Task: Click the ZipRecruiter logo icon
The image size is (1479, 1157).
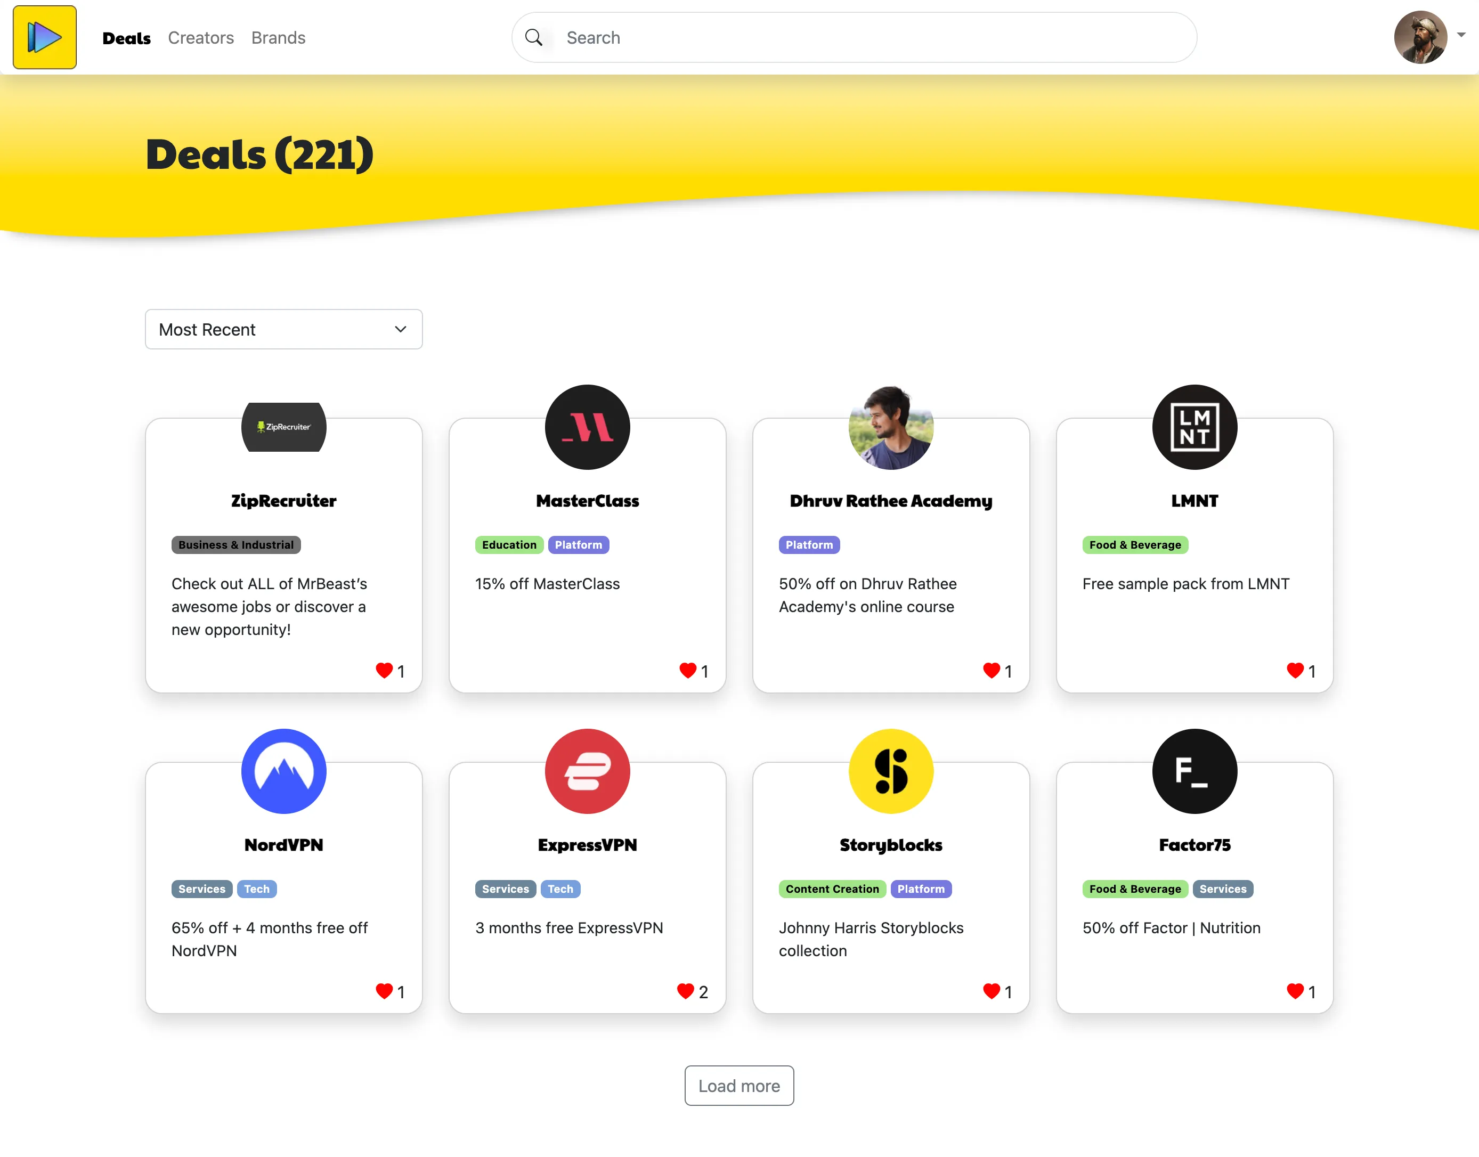Action: pos(284,427)
